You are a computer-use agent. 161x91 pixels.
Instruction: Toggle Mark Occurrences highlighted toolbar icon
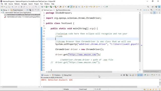[x=71, y=7]
